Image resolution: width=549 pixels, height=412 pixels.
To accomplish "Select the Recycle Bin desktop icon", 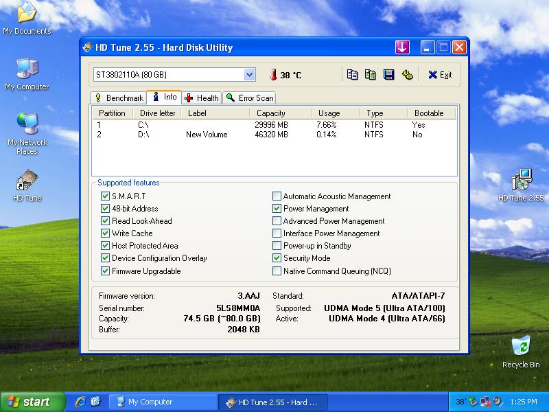I will 521,345.
